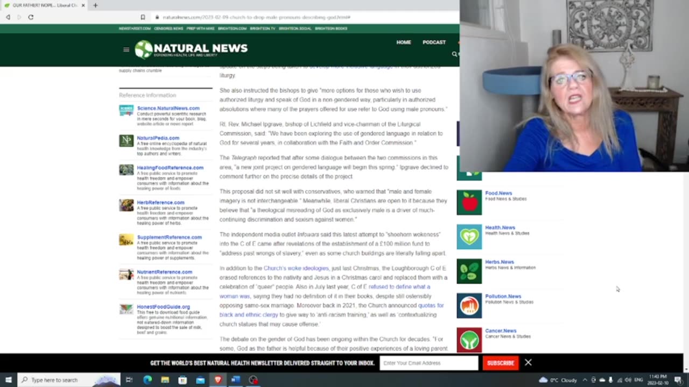The height and width of the screenshot is (387, 689).
Task: Open the NaturalPedia.com link
Action: tap(158, 138)
